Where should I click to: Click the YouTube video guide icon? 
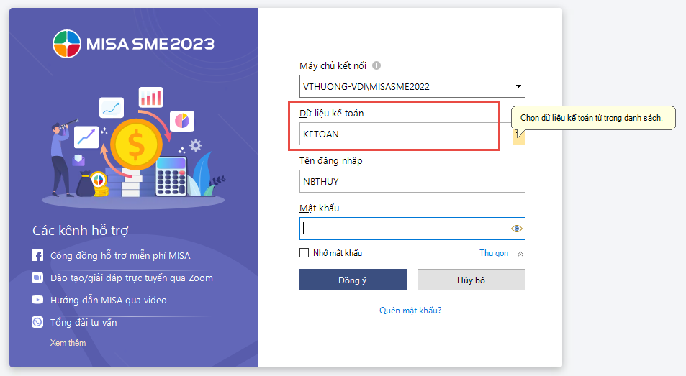click(37, 300)
